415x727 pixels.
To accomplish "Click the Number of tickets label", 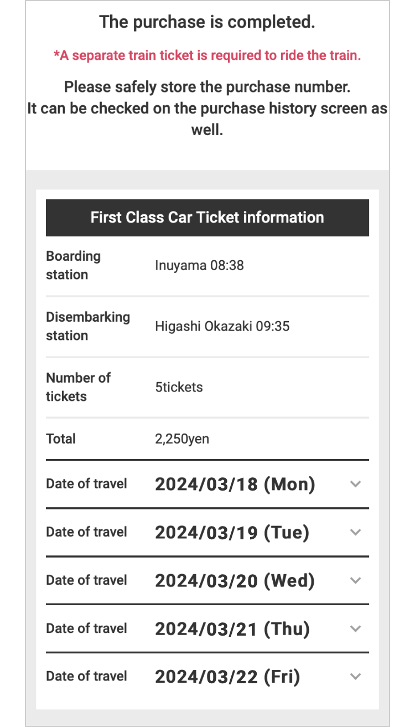I will [78, 387].
